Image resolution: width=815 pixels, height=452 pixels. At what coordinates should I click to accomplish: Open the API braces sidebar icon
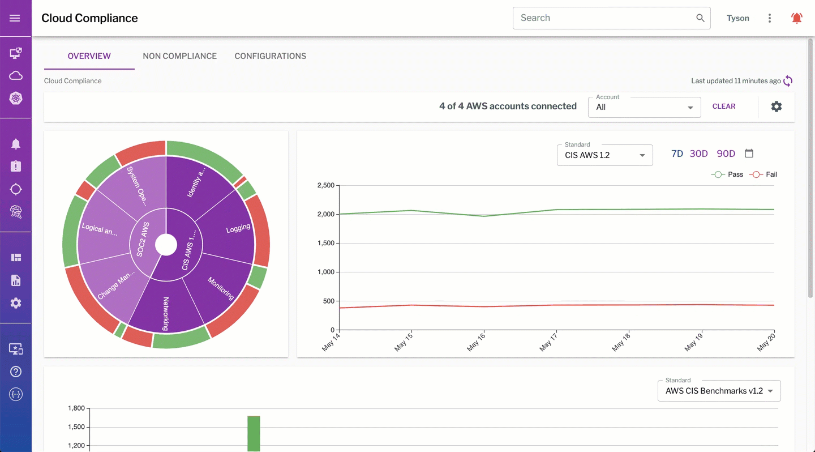tap(16, 394)
